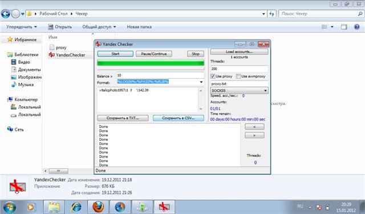Click the Balance input field with 10
Screen dimensions: 365x214
click(x=160, y=75)
